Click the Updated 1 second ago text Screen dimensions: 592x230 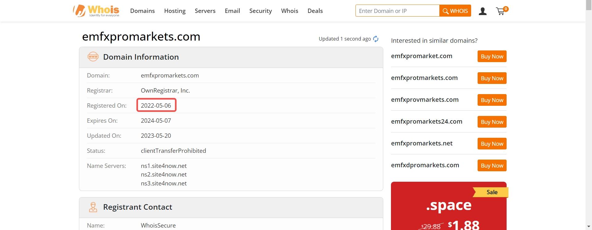[x=345, y=39]
